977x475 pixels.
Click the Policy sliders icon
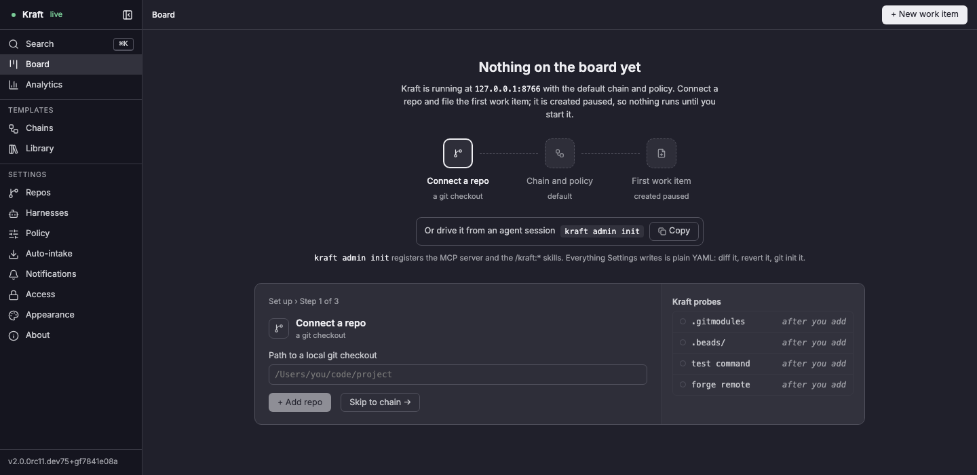[x=14, y=233]
